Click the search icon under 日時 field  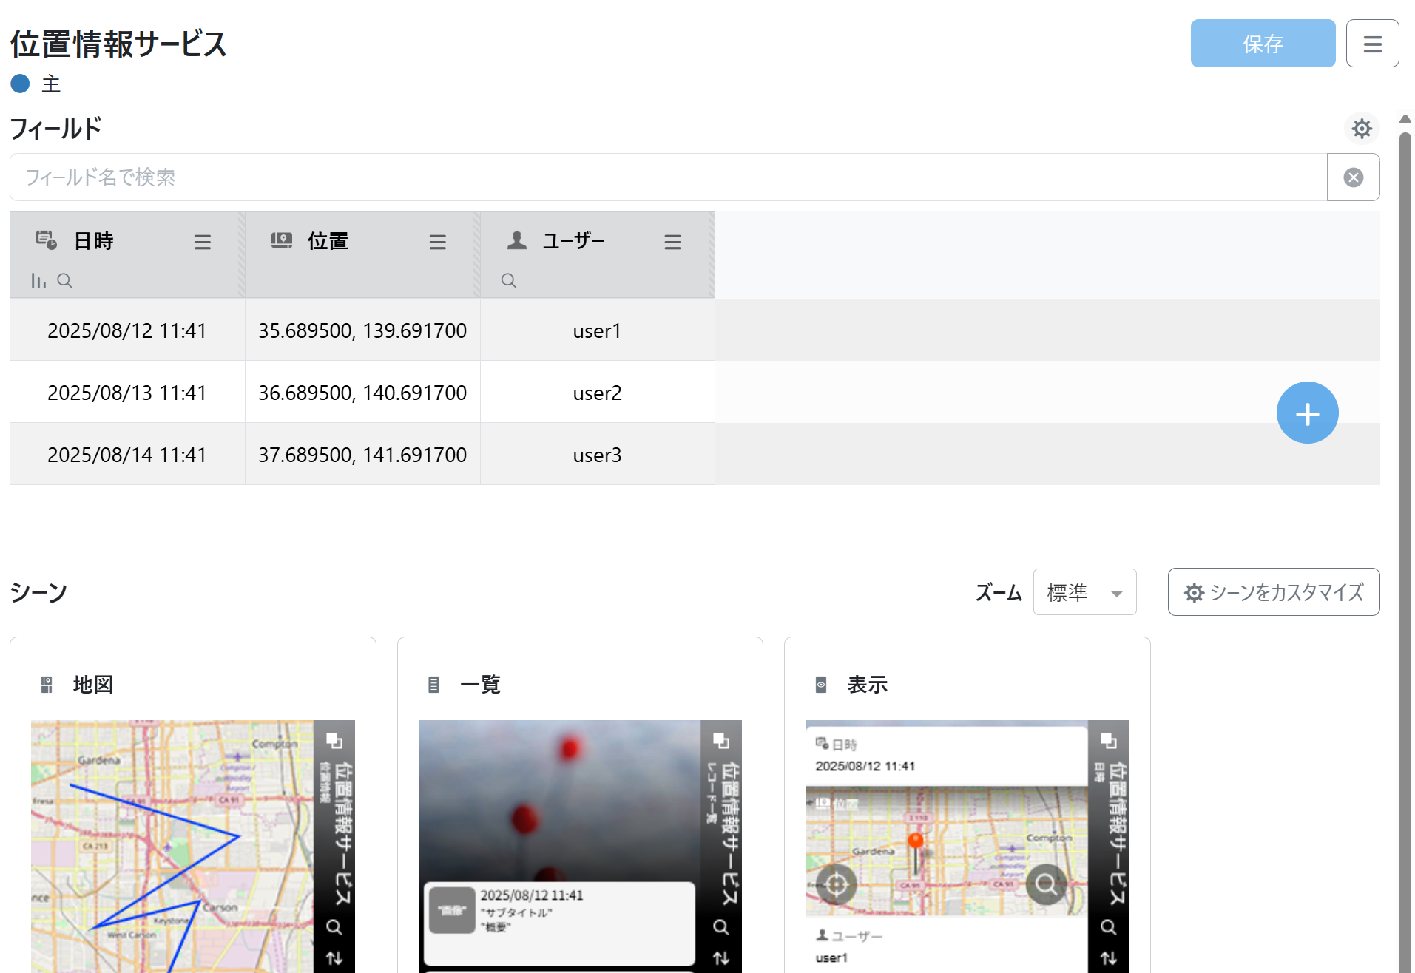pyautogui.click(x=64, y=281)
